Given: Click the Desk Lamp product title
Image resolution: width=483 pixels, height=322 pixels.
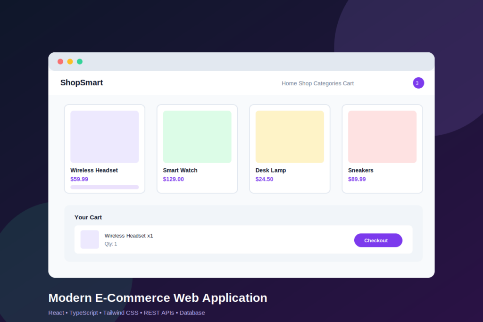Looking at the screenshot, I should (x=271, y=170).
